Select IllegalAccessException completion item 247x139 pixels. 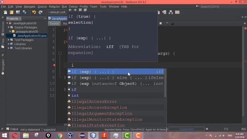(116, 108)
